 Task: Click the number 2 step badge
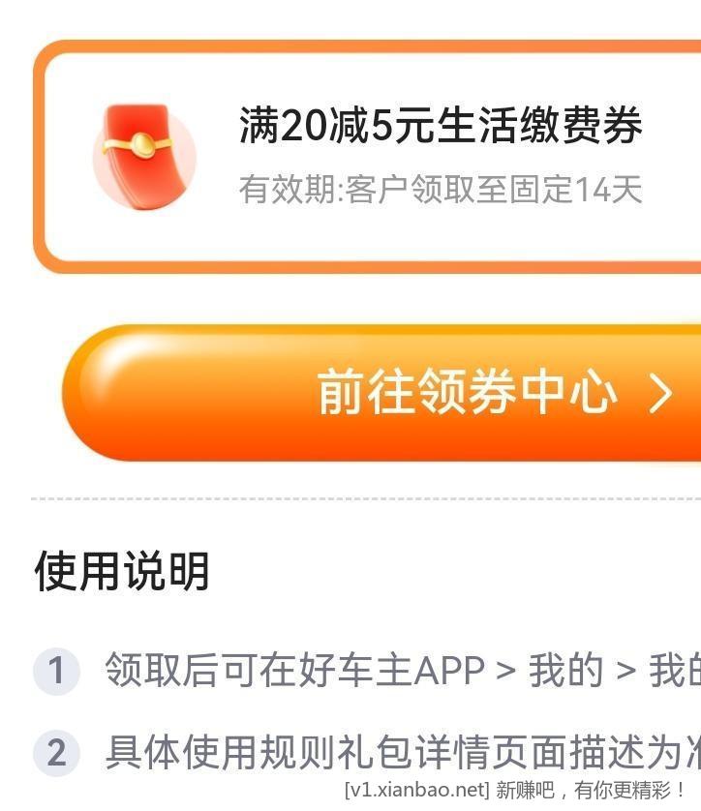point(56,753)
